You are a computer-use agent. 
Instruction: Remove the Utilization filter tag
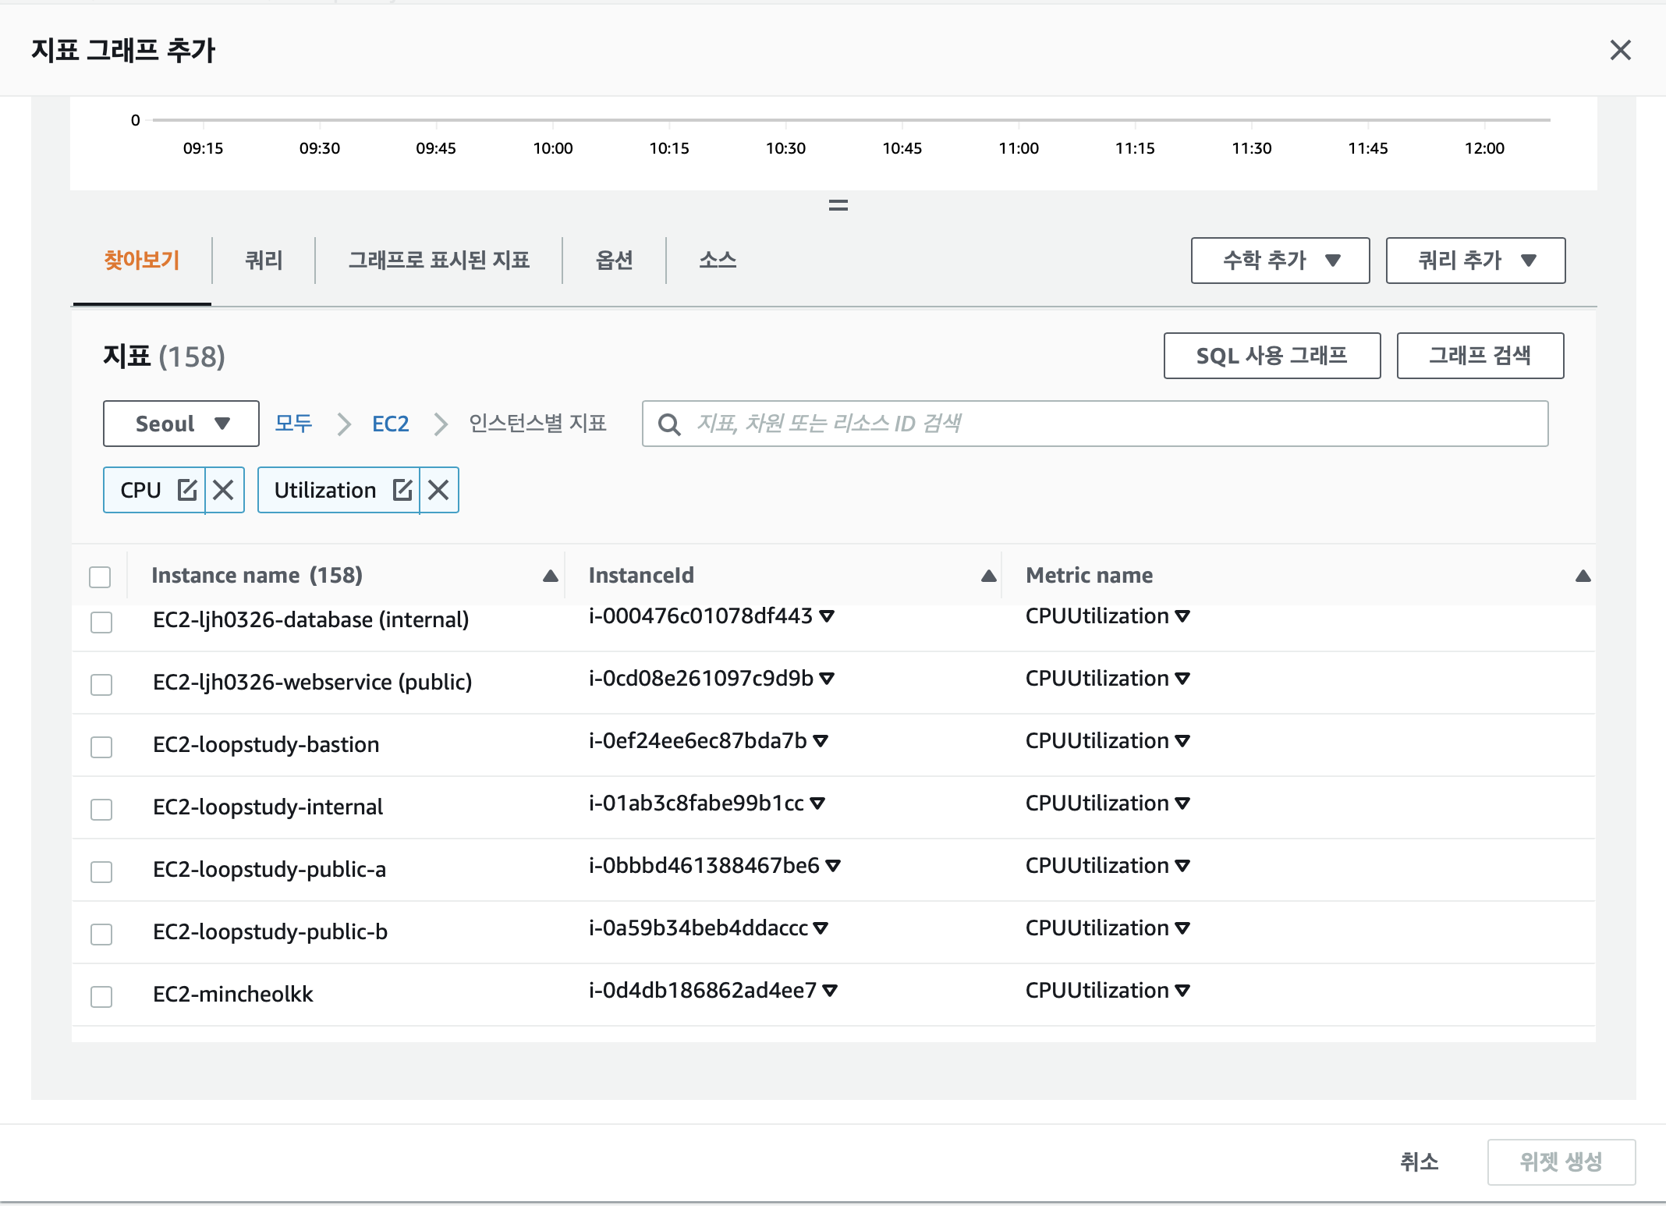[438, 490]
